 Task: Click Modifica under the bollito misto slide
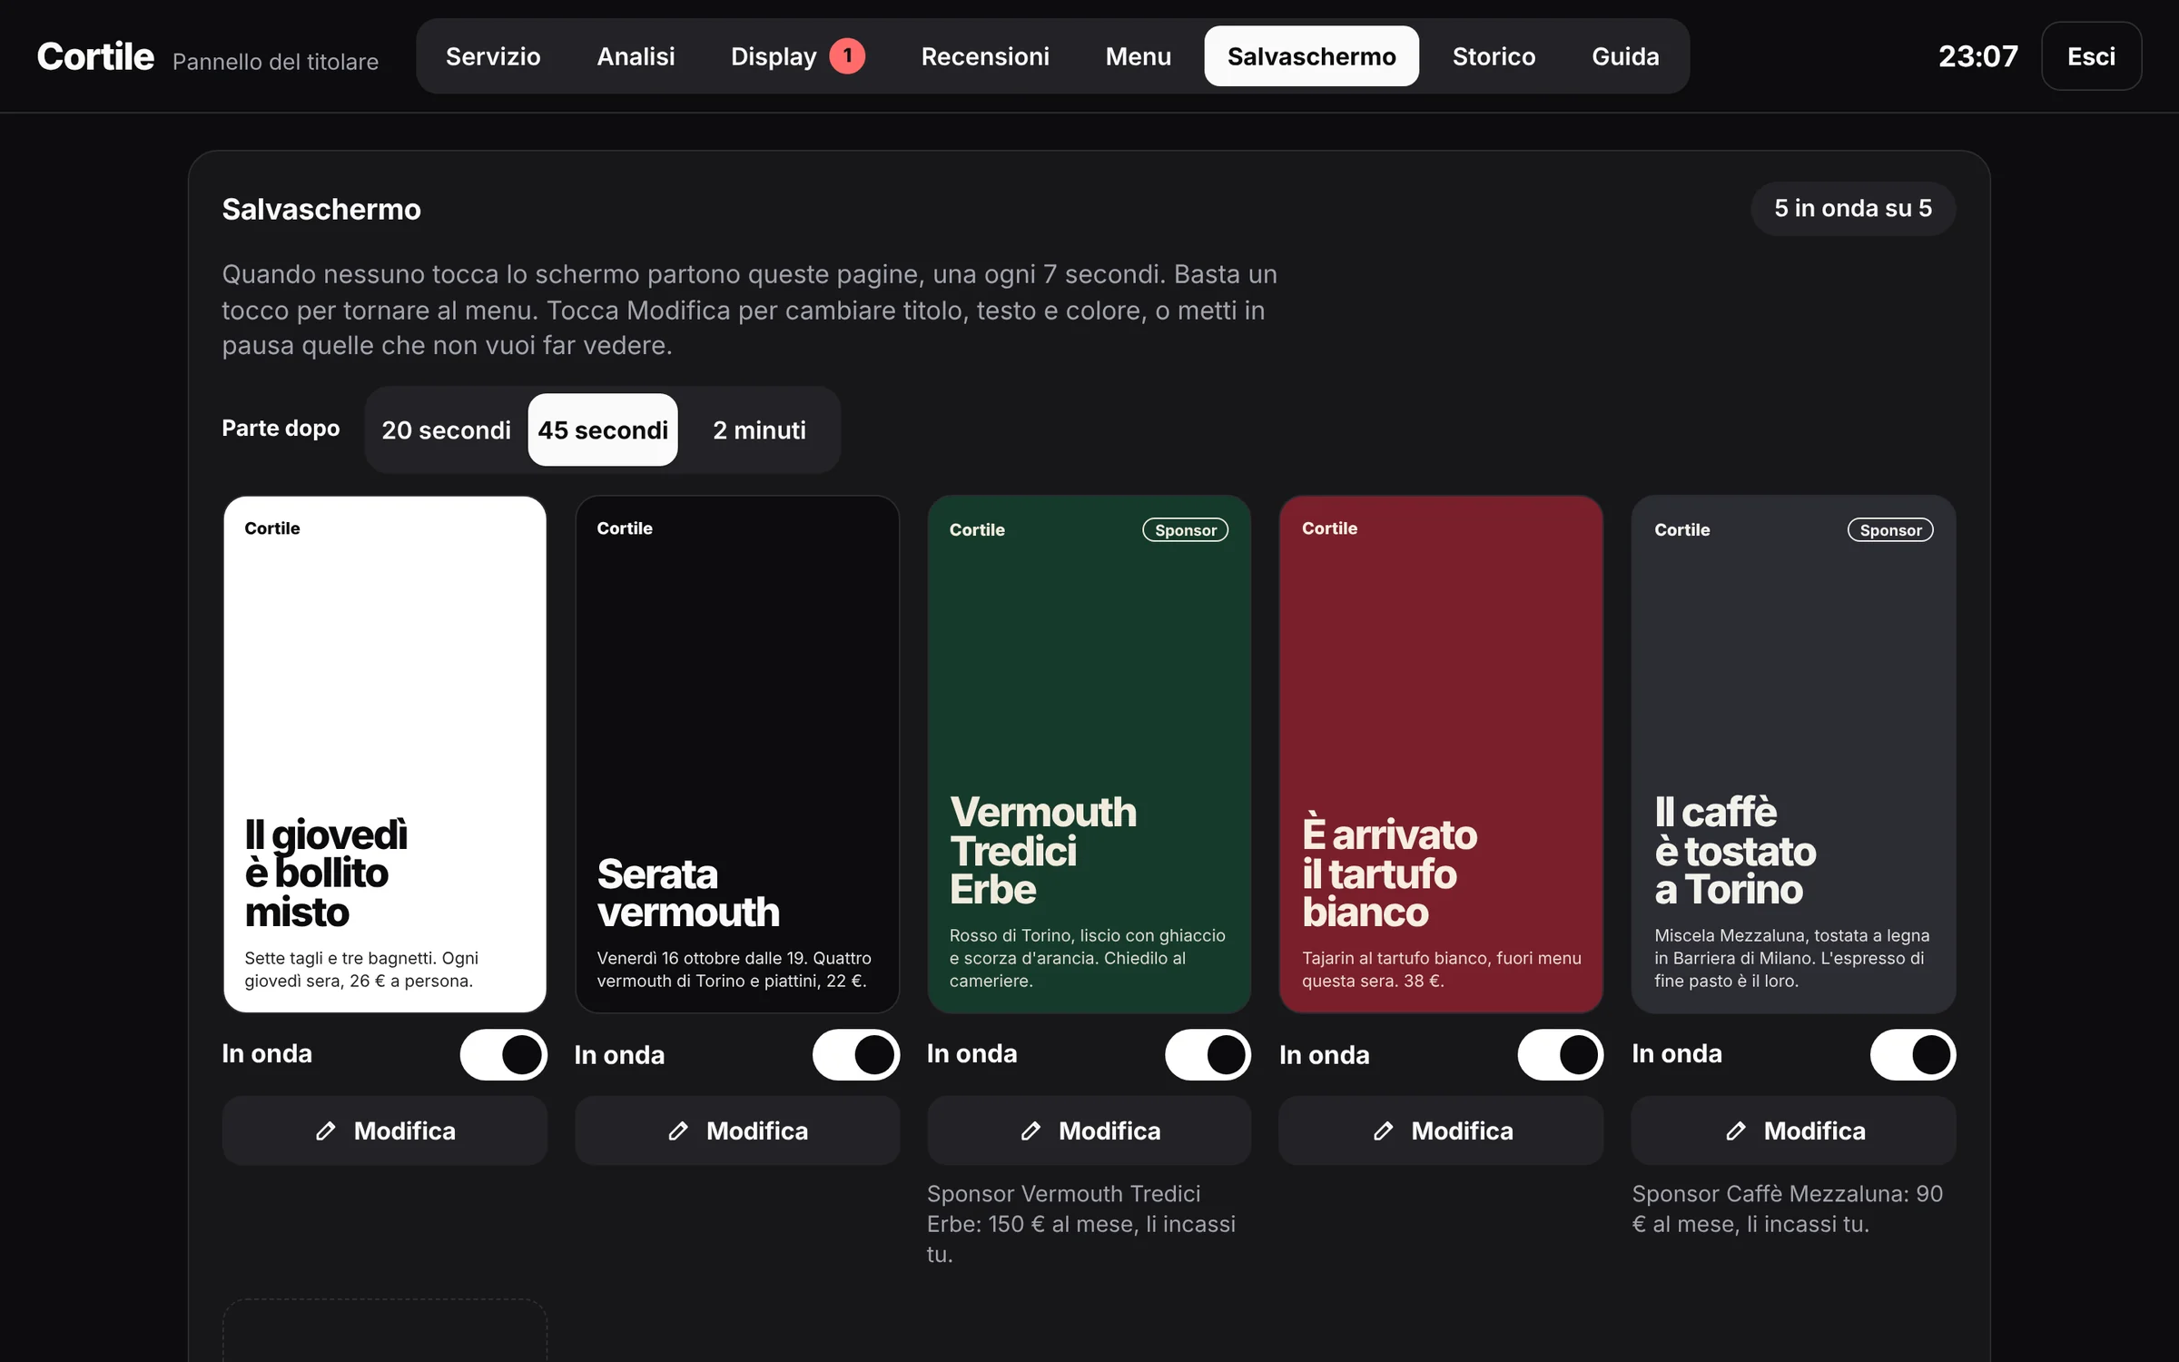click(x=385, y=1130)
